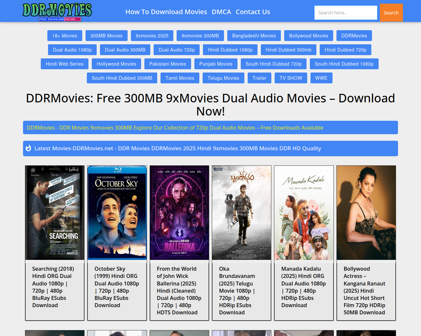Screen dimensions: 421x336
Task: Browse Telugu Movies category
Action: (x=223, y=78)
